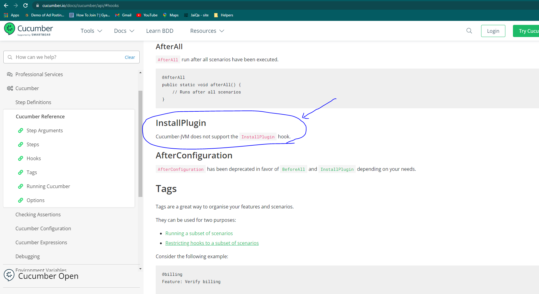Screen dimensions: 539x294
Task: Open the JaiQa - site bookmark
Action: coord(196,15)
